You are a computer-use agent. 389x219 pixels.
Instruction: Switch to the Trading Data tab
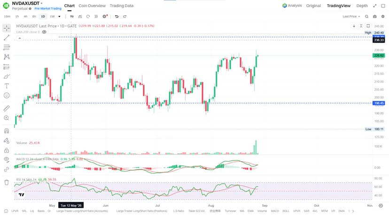[x=122, y=6]
